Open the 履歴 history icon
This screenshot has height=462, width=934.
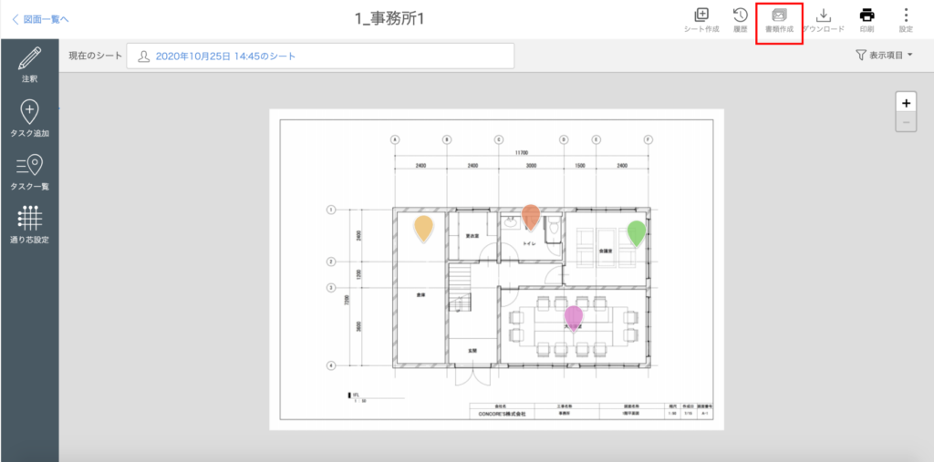(x=741, y=19)
